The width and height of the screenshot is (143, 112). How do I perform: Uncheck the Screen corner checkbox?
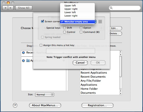(42, 21)
